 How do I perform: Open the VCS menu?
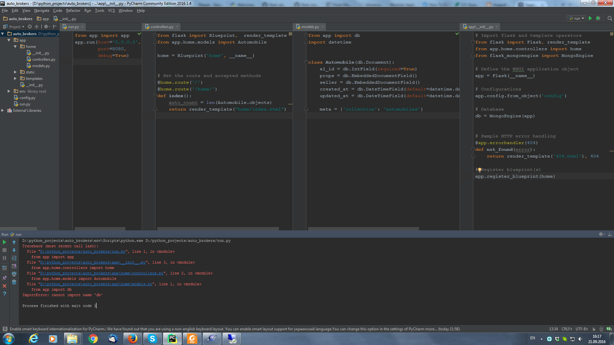pyautogui.click(x=111, y=11)
